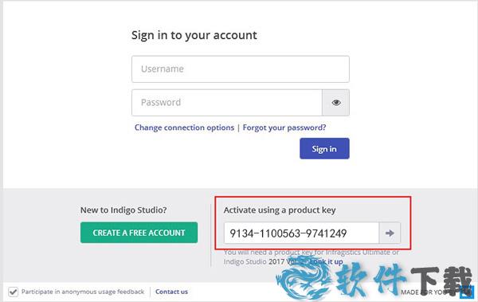Screen dimensions: 478x302
Task: Submit product key with arrow button
Action: pos(390,233)
